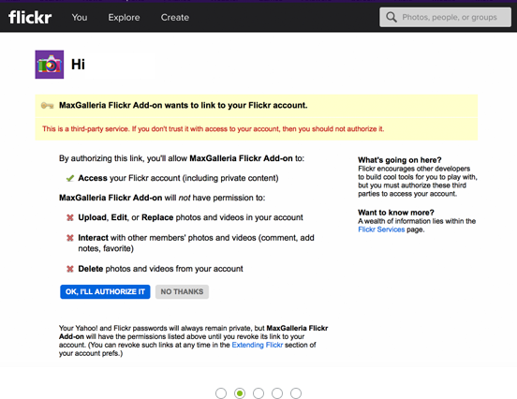Go to the fifth slide dot
Screen dimensions: 517x399
click(x=296, y=393)
